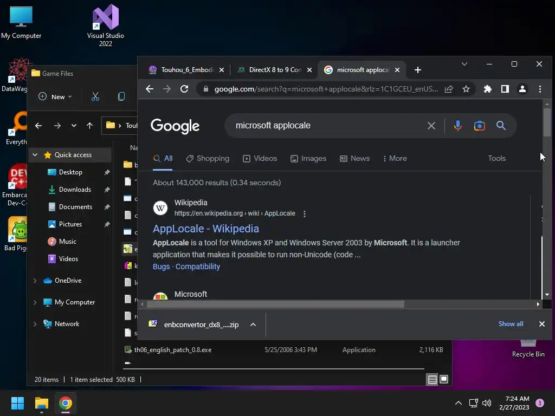Reload the Google search page
The image size is (555, 416).
[x=184, y=89]
